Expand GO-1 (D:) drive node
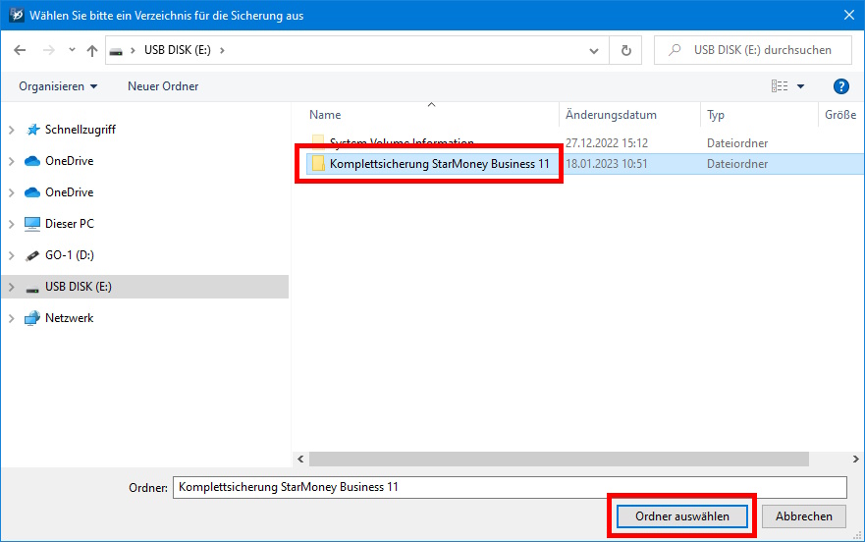The image size is (865, 542). 12,255
